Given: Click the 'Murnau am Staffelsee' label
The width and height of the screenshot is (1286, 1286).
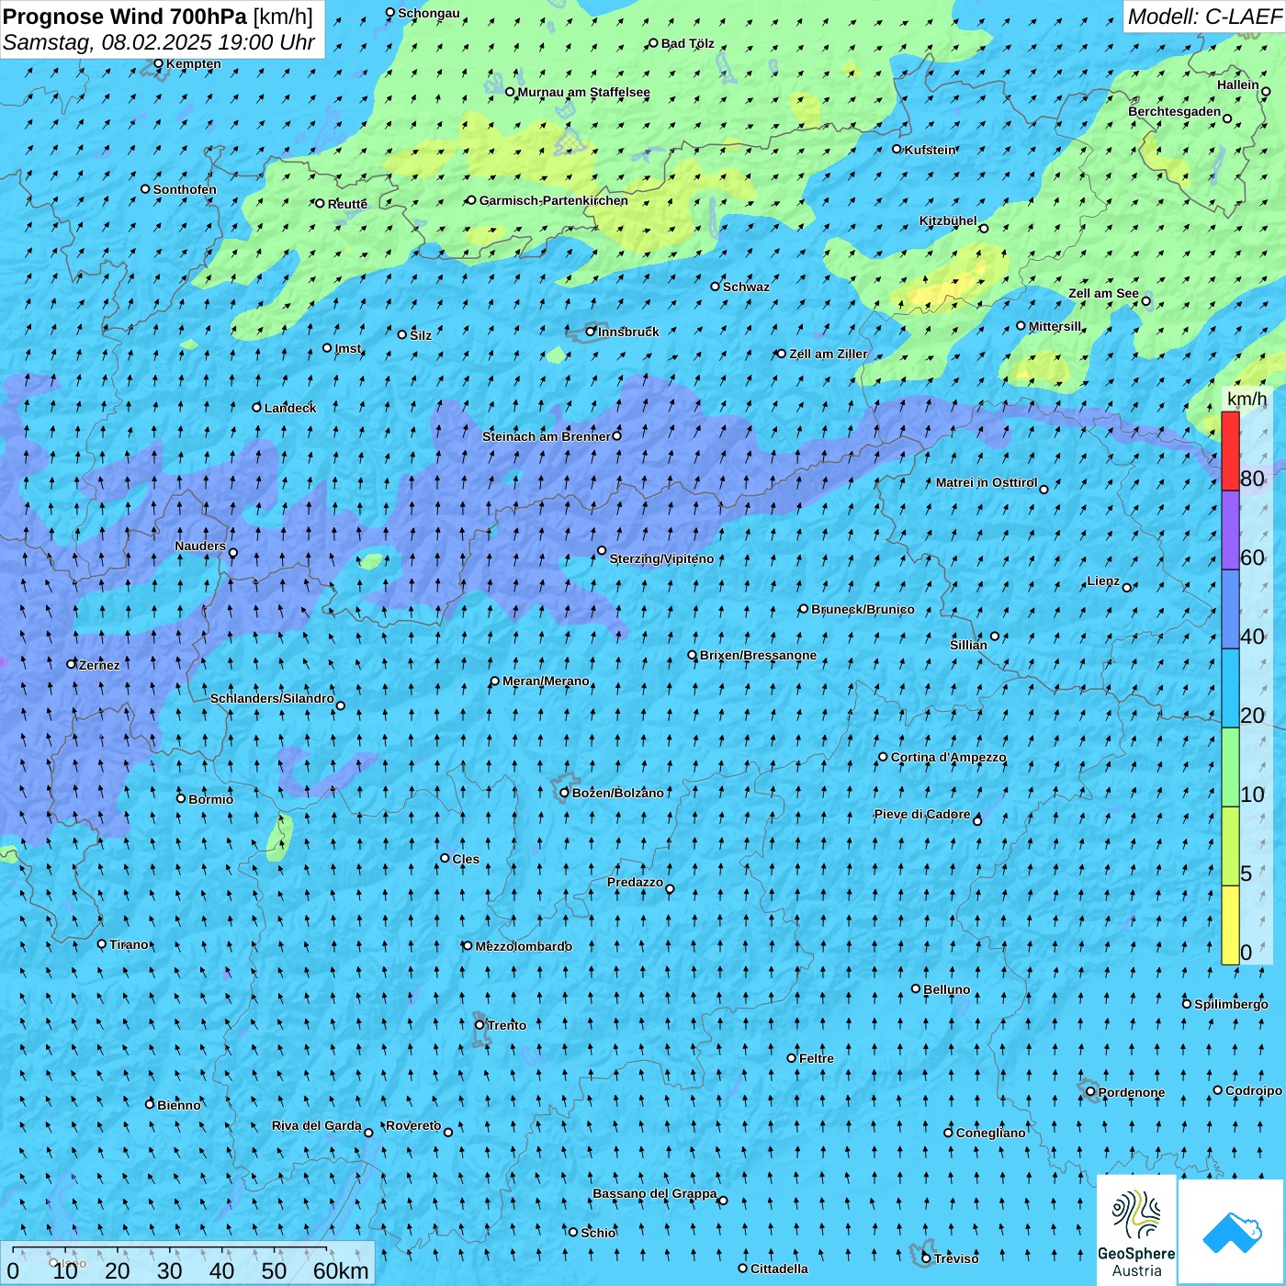Looking at the screenshot, I should 583,92.
